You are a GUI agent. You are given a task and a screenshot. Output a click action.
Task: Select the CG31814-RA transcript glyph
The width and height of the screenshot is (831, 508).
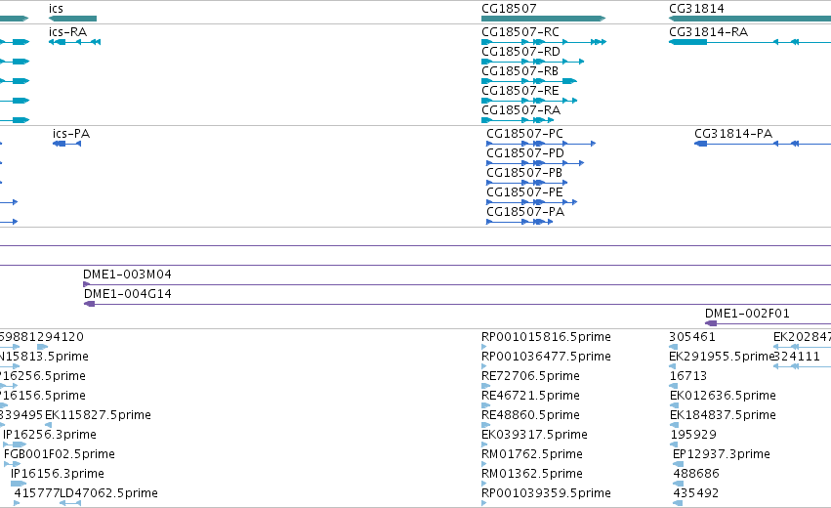[750, 42]
